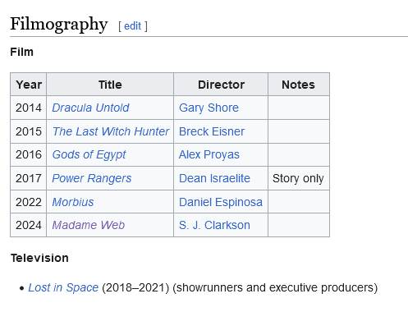Click the Title column header
The image size is (408, 312).
110,85
